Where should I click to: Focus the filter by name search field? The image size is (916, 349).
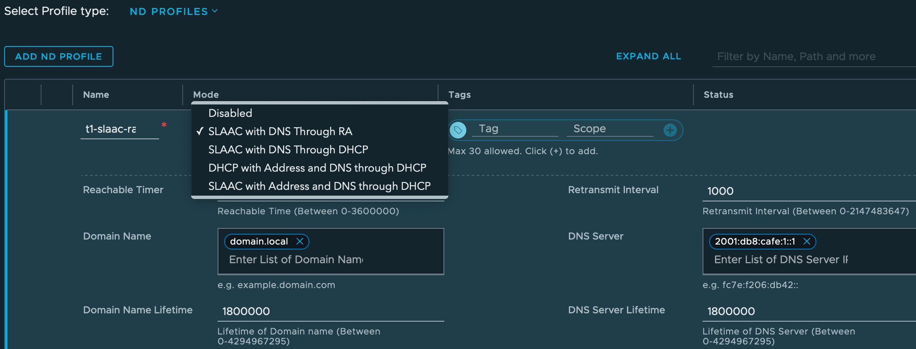pos(810,57)
